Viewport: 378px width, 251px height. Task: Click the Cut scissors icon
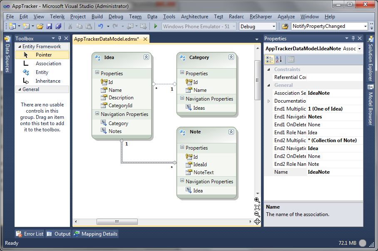click(70, 26)
